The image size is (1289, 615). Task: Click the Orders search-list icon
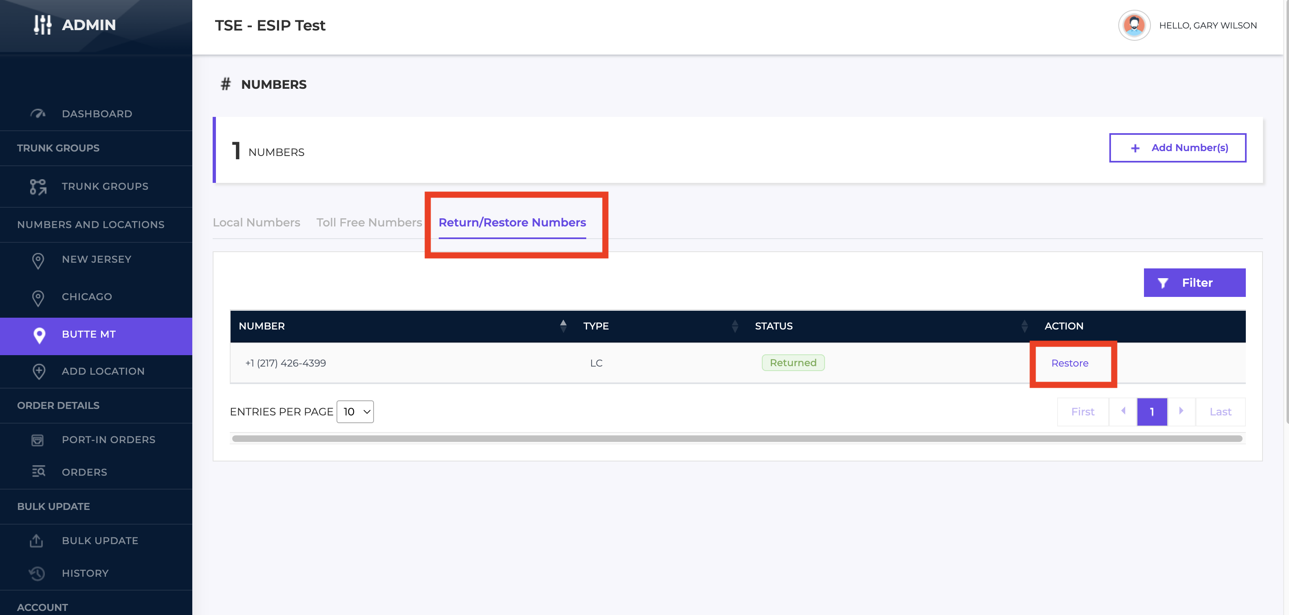point(38,471)
